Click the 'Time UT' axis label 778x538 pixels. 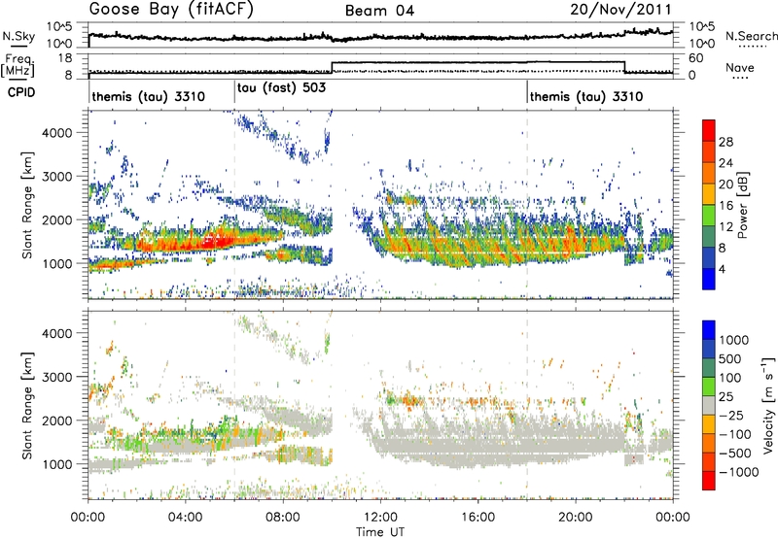pos(380,532)
